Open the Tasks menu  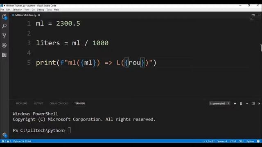click(49, 10)
